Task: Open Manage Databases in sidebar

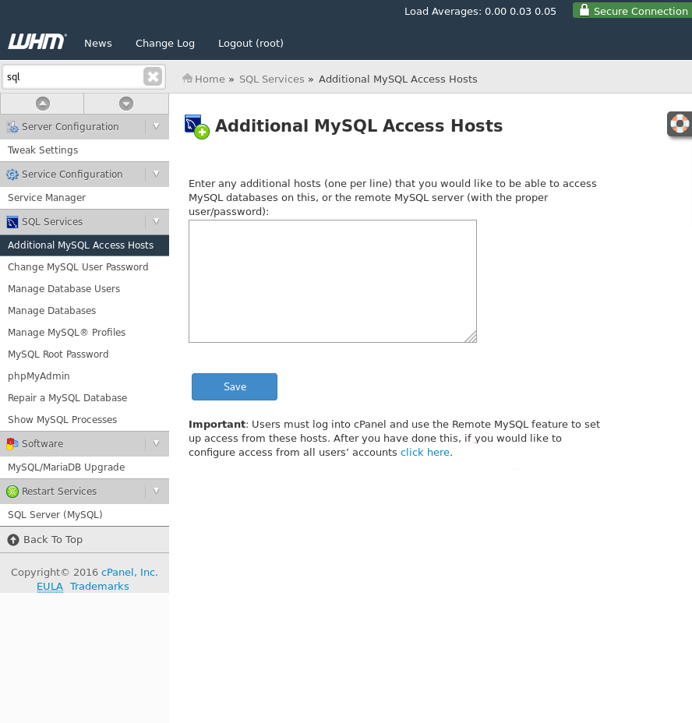Action: (84, 311)
